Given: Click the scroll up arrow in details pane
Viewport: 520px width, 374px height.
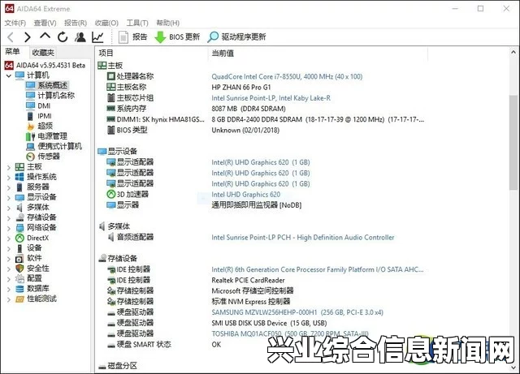Looking at the screenshot, I should click(513, 52).
